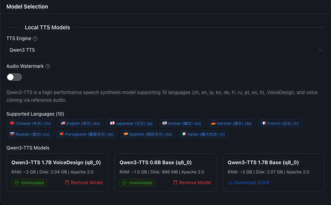Click Qwen3-TTS 0.6B Base (q8_0) title
This screenshot has width=331, height=205.
[156, 162]
